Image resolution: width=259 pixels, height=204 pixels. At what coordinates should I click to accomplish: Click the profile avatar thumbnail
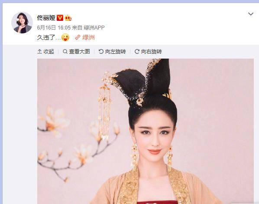22,23
